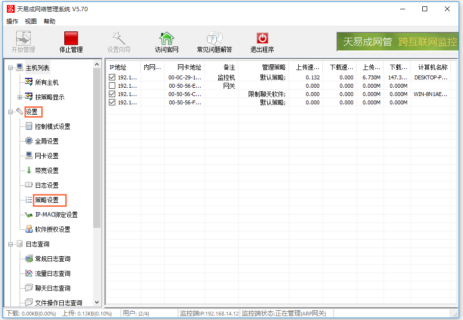Select 所有主机 in the tree

(47, 82)
